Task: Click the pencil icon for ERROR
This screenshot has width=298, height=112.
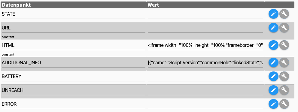Action: tap(273, 104)
